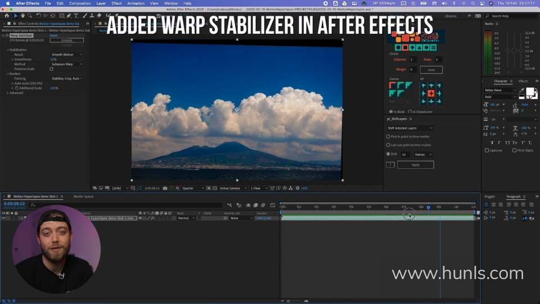This screenshot has width=540, height=304.
Task: Enable the Ligatures checkbox
Action: point(487,150)
